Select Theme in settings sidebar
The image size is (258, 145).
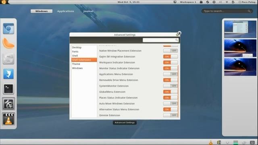coord(76,64)
